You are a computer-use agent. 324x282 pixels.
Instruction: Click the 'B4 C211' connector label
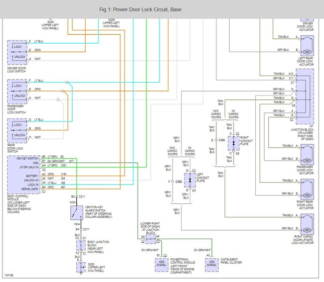pyautogui.click(x=82, y=229)
